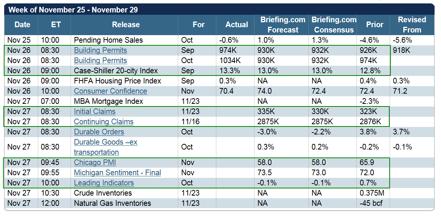Viewport: 441px width, 216px height.
Task: Click the Briefing.com Consensus column header
Action: click(334, 25)
